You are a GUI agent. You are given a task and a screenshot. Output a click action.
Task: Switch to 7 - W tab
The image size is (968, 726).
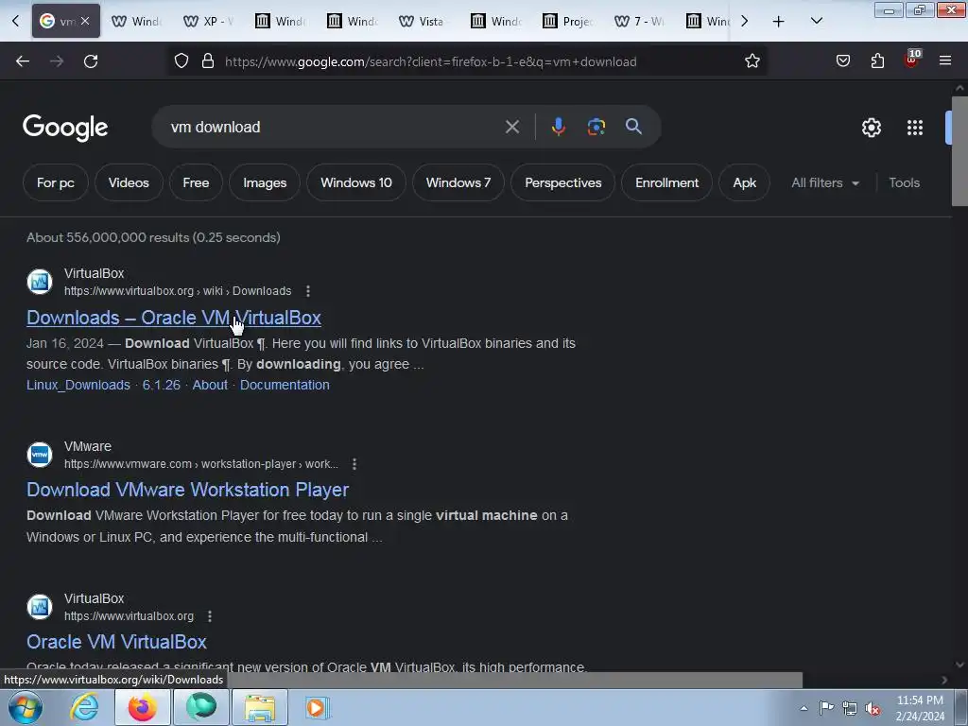point(640,21)
